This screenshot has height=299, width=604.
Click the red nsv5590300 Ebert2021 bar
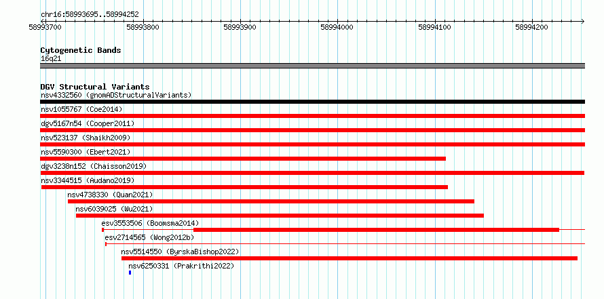point(243,159)
